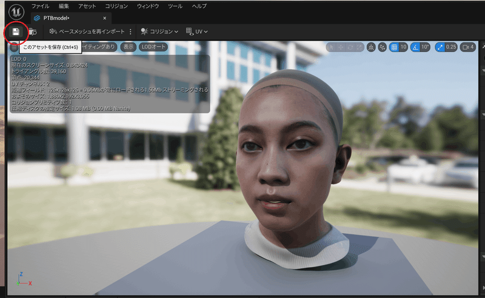Click ベースメッシュを再インポート button
Screen dimensions: 485x298
pos(87,31)
